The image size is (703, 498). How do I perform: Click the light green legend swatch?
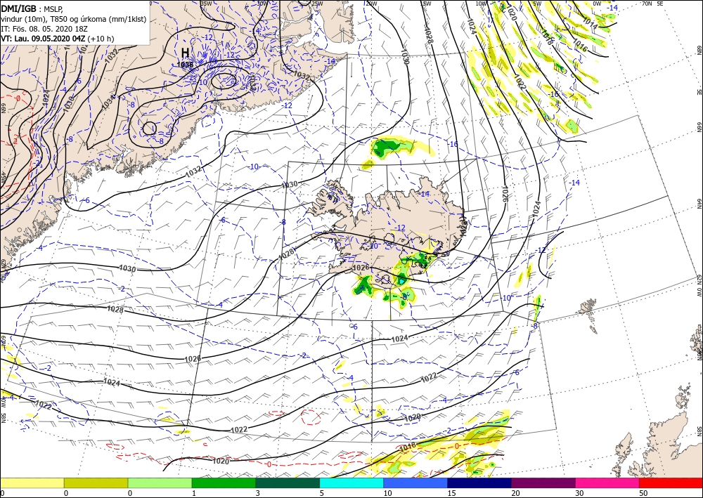[160, 483]
